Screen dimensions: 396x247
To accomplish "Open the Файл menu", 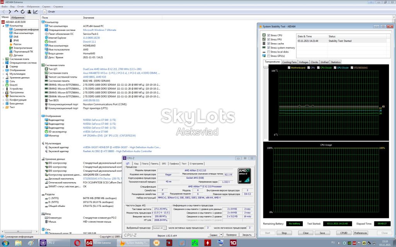I will click(x=4, y=7).
